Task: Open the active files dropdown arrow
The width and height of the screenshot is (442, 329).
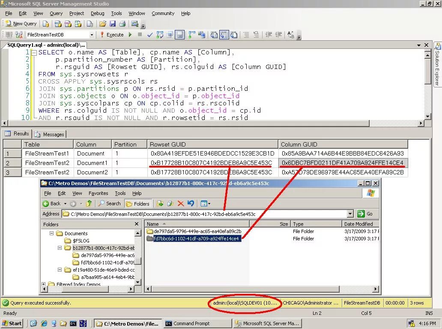Action: (419, 45)
